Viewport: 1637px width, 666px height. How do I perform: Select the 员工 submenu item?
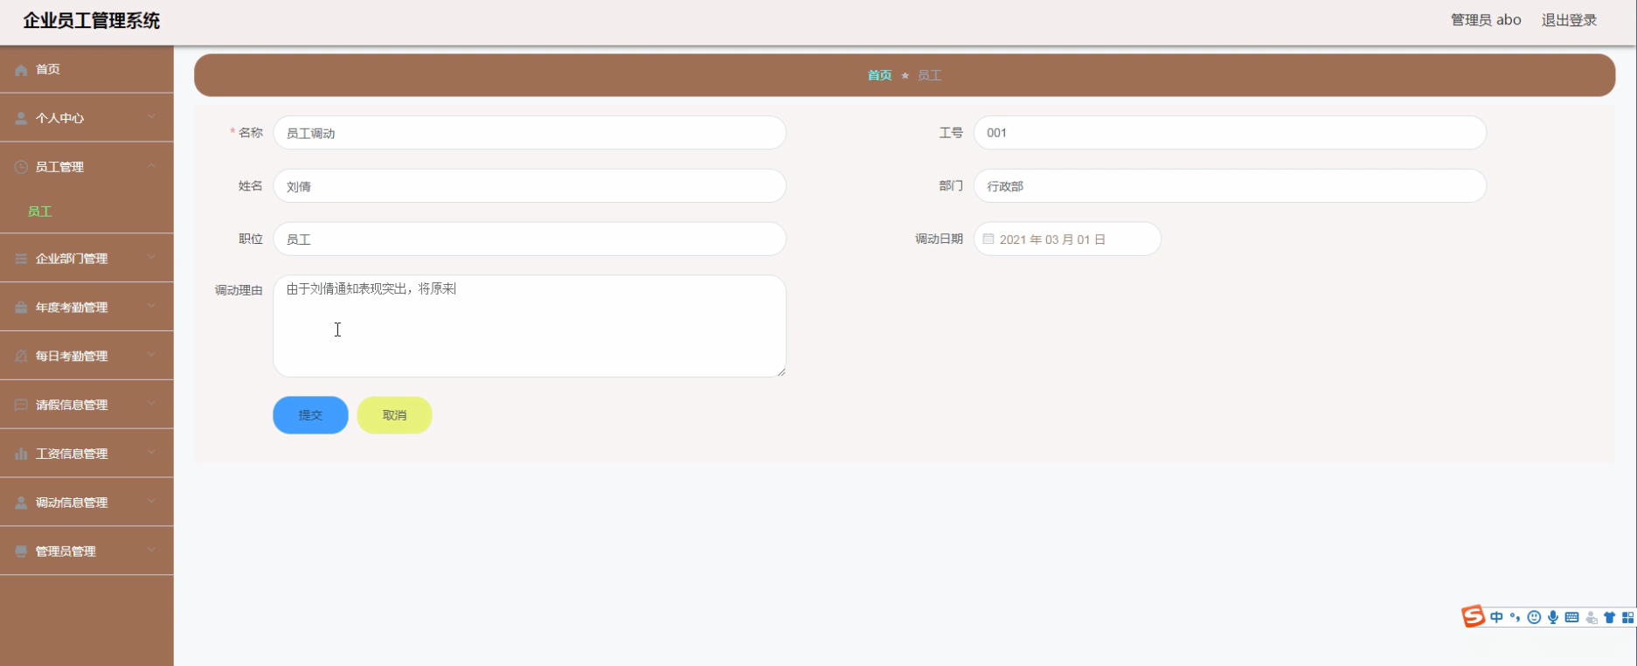[87, 212]
